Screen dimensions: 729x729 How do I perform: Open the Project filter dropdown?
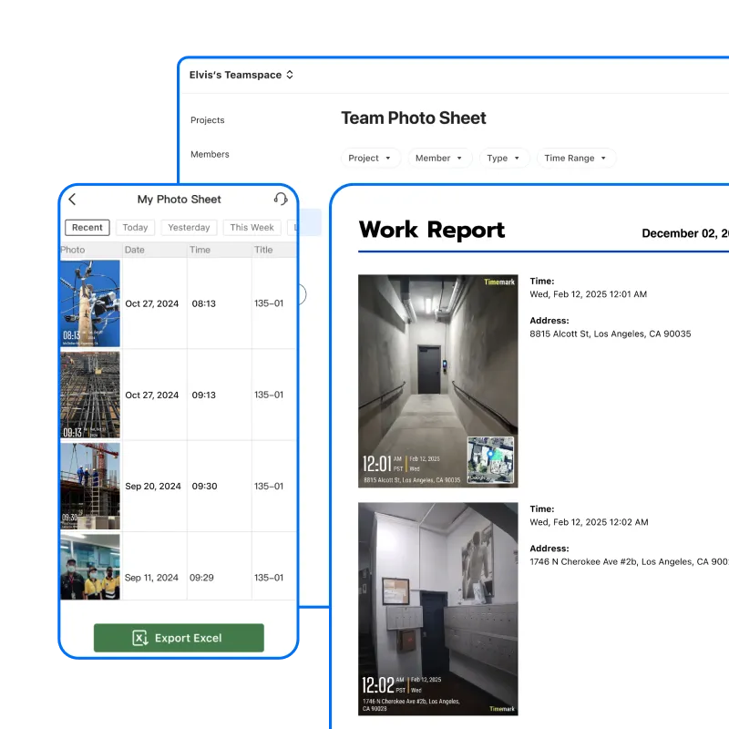coord(370,158)
